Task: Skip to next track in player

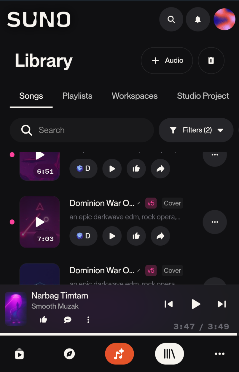Action: point(222,304)
